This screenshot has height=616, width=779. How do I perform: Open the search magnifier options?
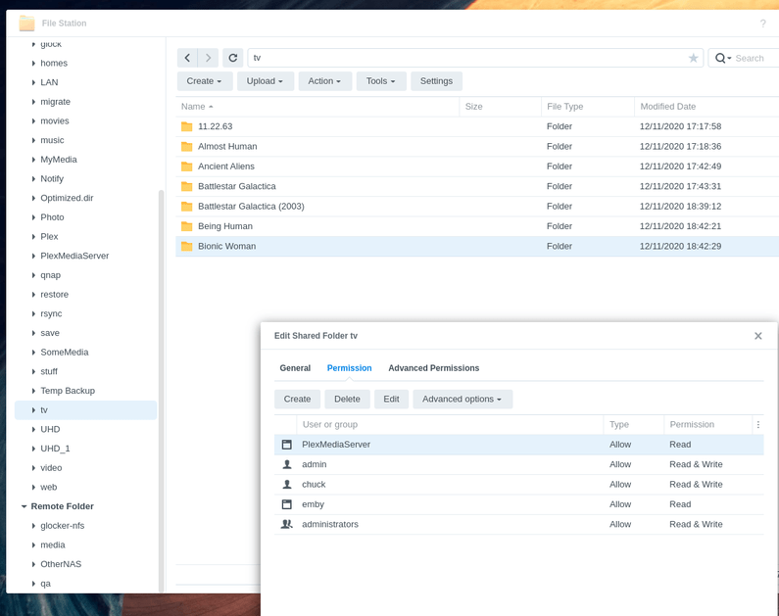pyautogui.click(x=723, y=58)
